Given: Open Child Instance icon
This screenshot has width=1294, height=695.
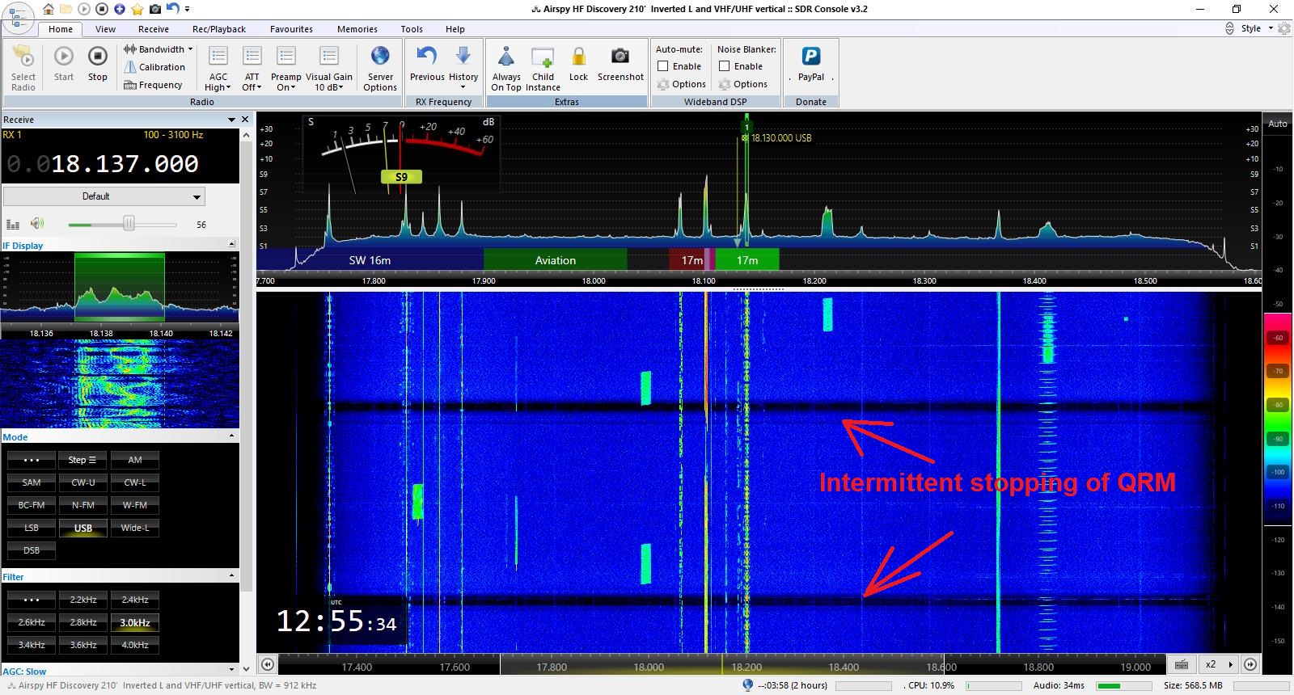Looking at the screenshot, I should click(543, 57).
